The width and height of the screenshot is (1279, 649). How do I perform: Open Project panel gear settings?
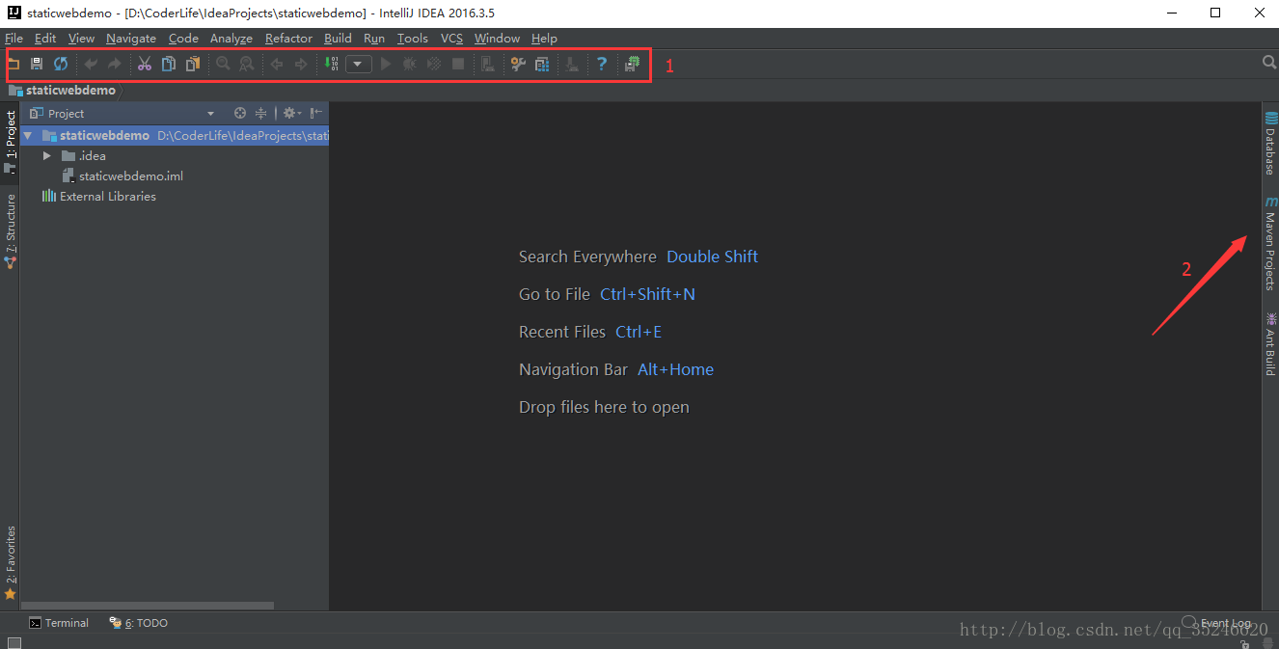(291, 113)
